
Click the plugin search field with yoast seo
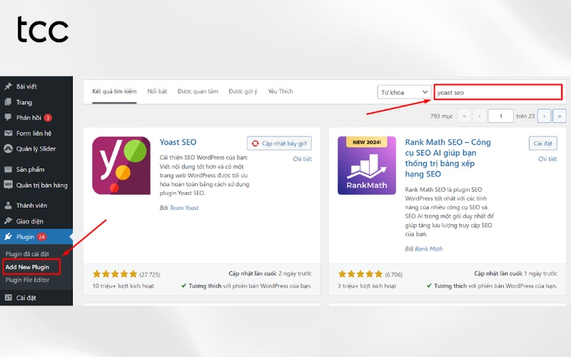(497, 92)
